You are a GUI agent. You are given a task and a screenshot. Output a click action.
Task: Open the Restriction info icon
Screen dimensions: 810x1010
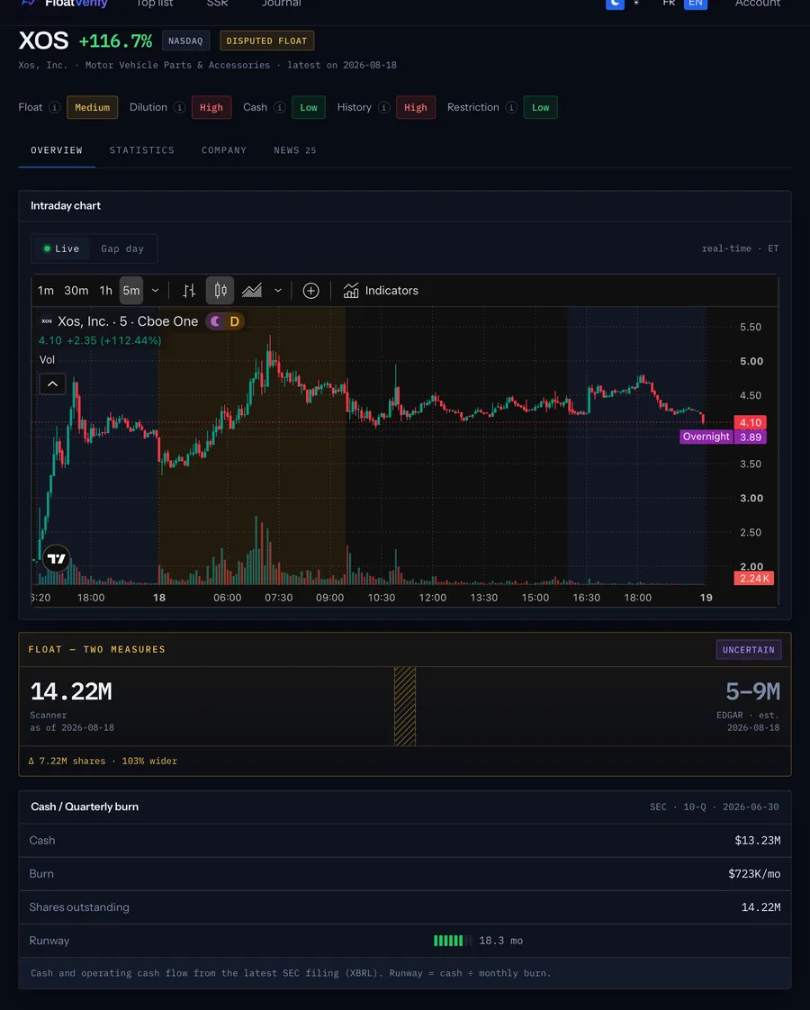(x=511, y=107)
